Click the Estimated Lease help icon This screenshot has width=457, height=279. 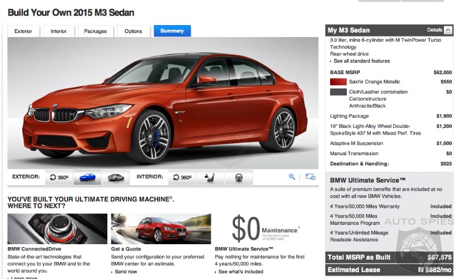pos(420,270)
